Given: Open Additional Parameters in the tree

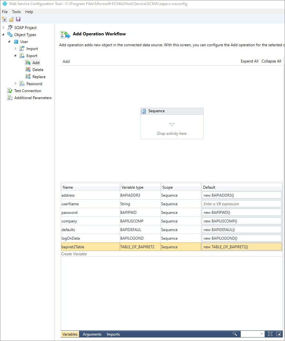Looking at the screenshot, I should point(32,98).
